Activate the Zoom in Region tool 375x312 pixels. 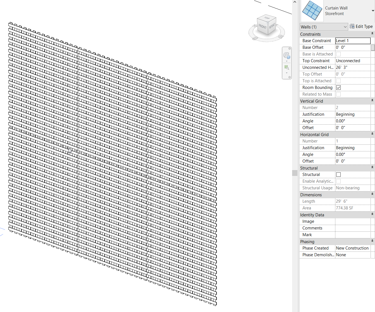click(x=287, y=67)
